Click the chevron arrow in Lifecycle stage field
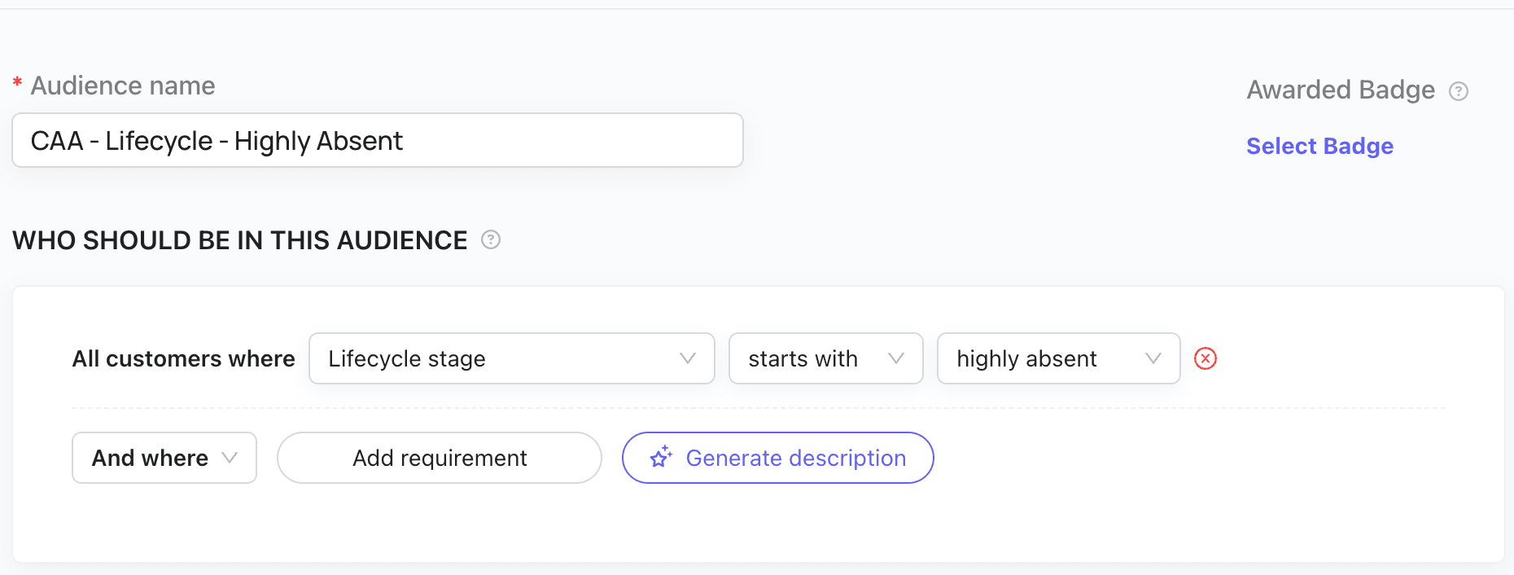The width and height of the screenshot is (1514, 575). point(688,358)
